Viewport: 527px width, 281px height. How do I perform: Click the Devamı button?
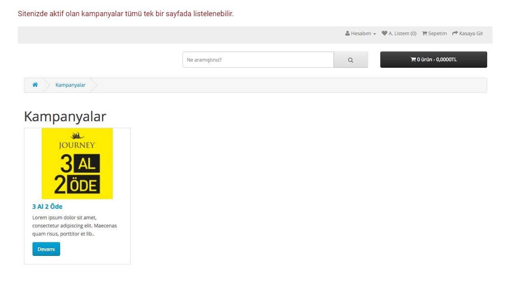click(x=46, y=249)
